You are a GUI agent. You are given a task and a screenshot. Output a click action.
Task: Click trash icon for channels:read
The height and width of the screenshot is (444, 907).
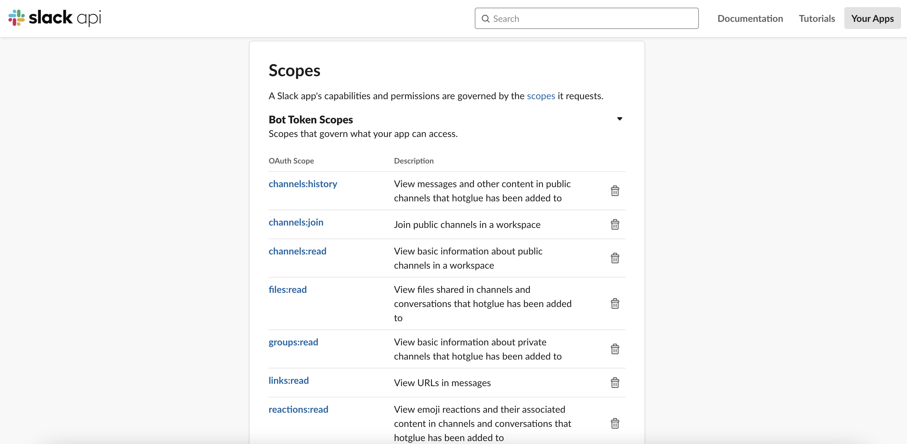[615, 258]
